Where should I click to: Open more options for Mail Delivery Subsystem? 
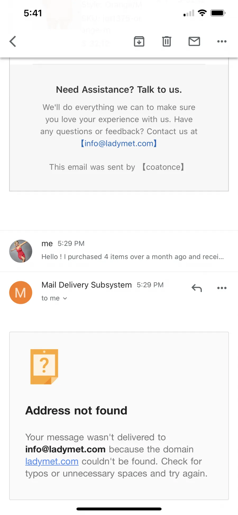[222, 288]
